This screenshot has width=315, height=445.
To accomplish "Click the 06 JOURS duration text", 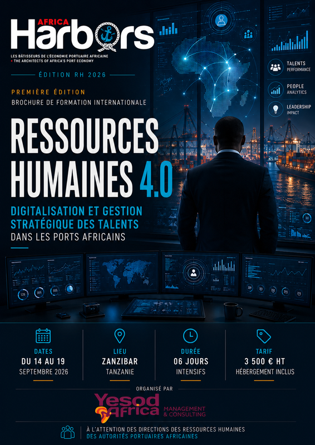I will pyautogui.click(x=191, y=361).
